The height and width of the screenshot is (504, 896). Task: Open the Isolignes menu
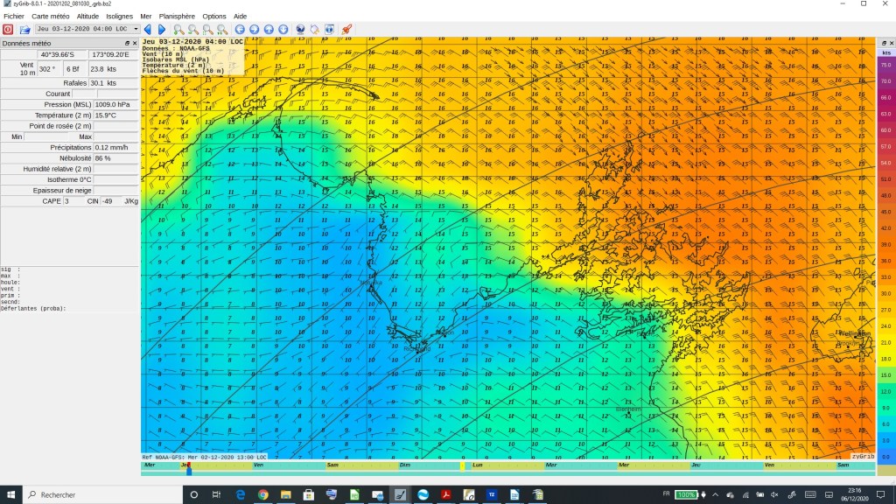[x=119, y=16]
